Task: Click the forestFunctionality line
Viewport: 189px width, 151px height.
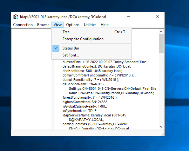Action: 90,97
